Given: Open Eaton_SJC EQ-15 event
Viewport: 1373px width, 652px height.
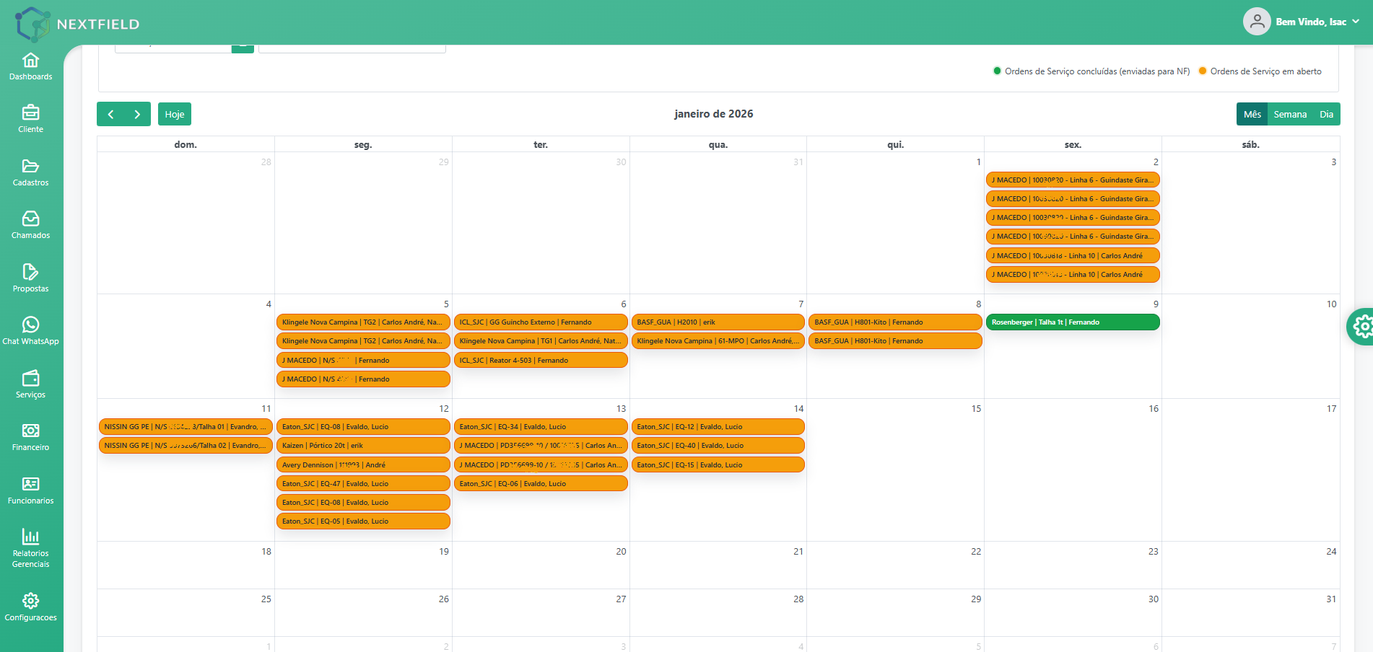Looking at the screenshot, I should click(718, 464).
